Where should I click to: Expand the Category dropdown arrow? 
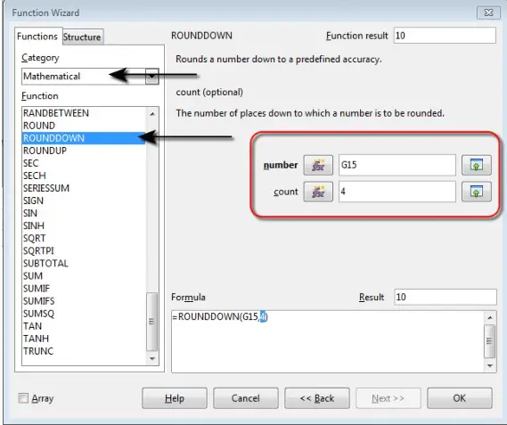pos(151,77)
